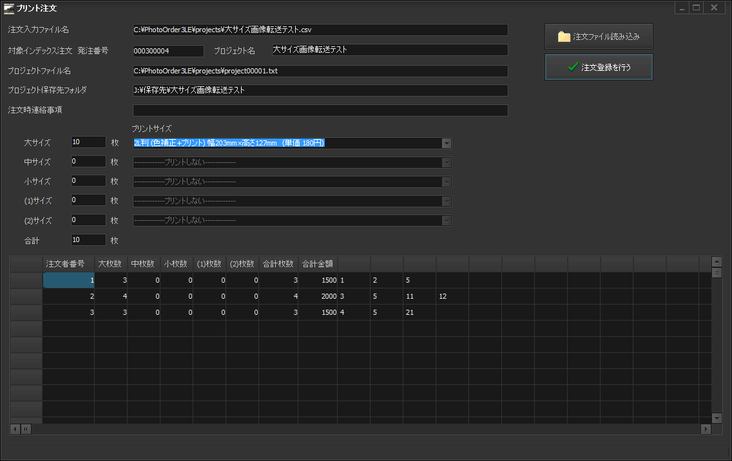This screenshot has height=461, width=732.
Task: Select the cell showing 21 in row 3
Action: tap(419, 312)
